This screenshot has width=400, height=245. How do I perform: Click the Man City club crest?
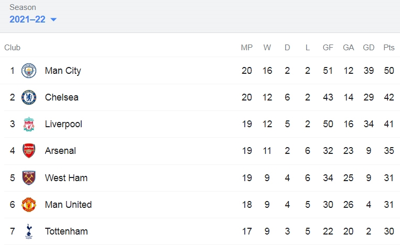point(28,71)
